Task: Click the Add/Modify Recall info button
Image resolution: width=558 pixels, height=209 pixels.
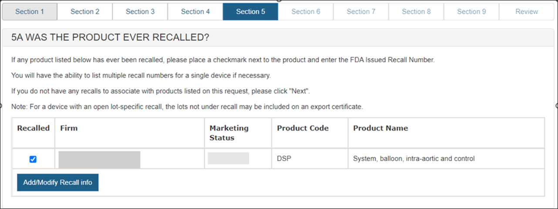Action: [58, 182]
